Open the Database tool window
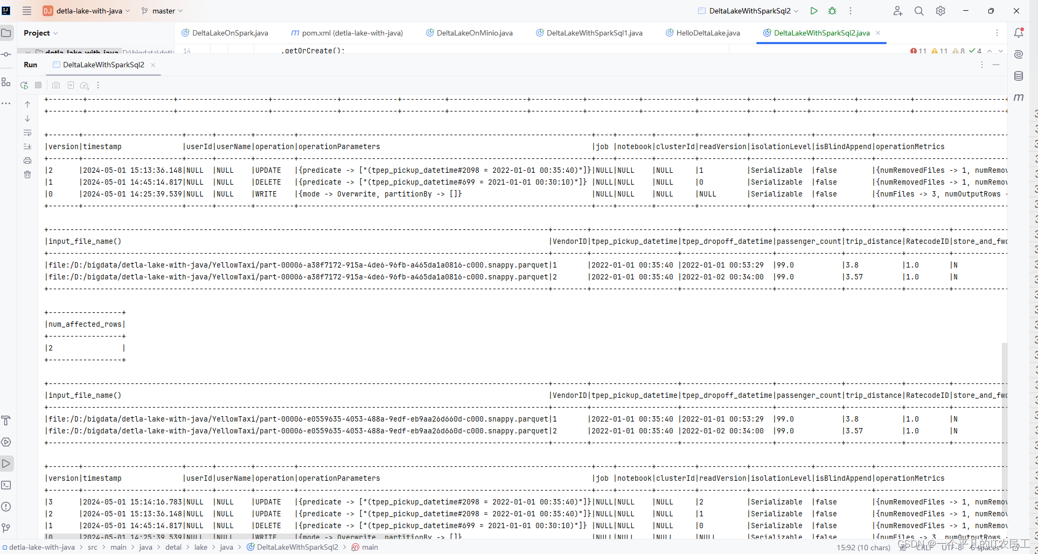The width and height of the screenshot is (1038, 554). (1019, 75)
